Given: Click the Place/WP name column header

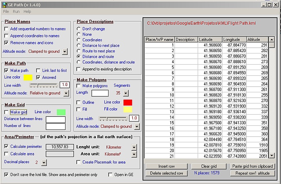Looking at the screenshot, I should click(159, 39).
